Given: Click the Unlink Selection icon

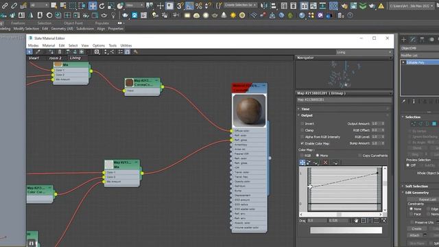Looking at the screenshot, I should 14,5.
